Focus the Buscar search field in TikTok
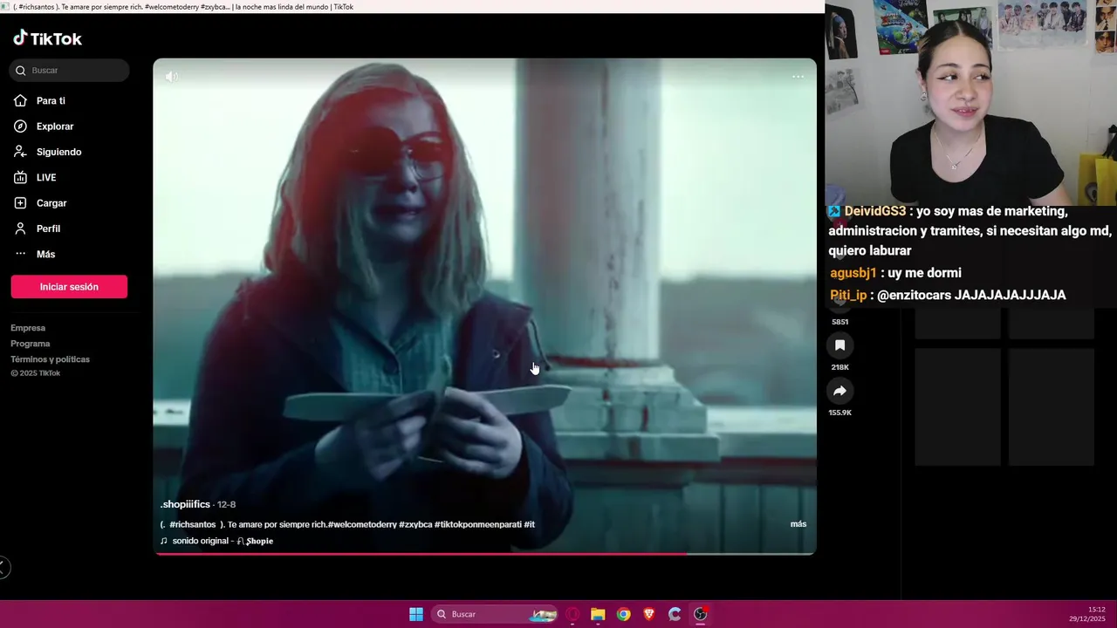This screenshot has height=628, width=1117. click(x=70, y=70)
